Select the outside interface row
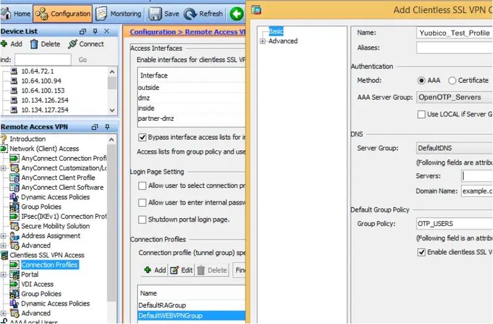The width and height of the screenshot is (493, 324). click(x=192, y=87)
